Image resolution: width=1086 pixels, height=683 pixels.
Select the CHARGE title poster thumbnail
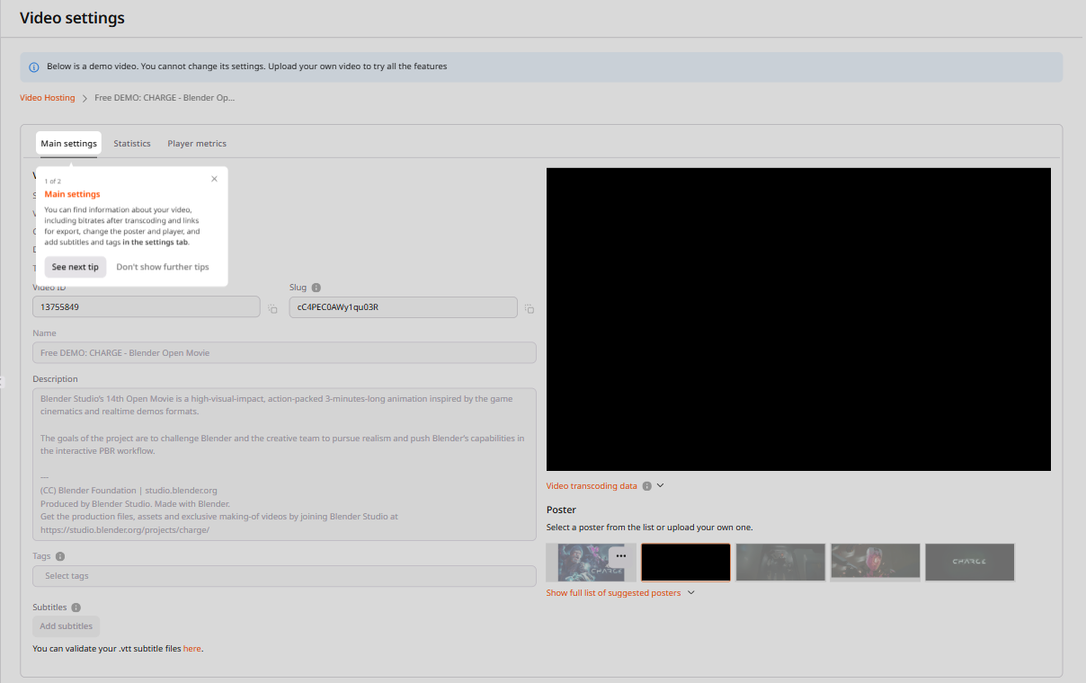click(x=970, y=563)
